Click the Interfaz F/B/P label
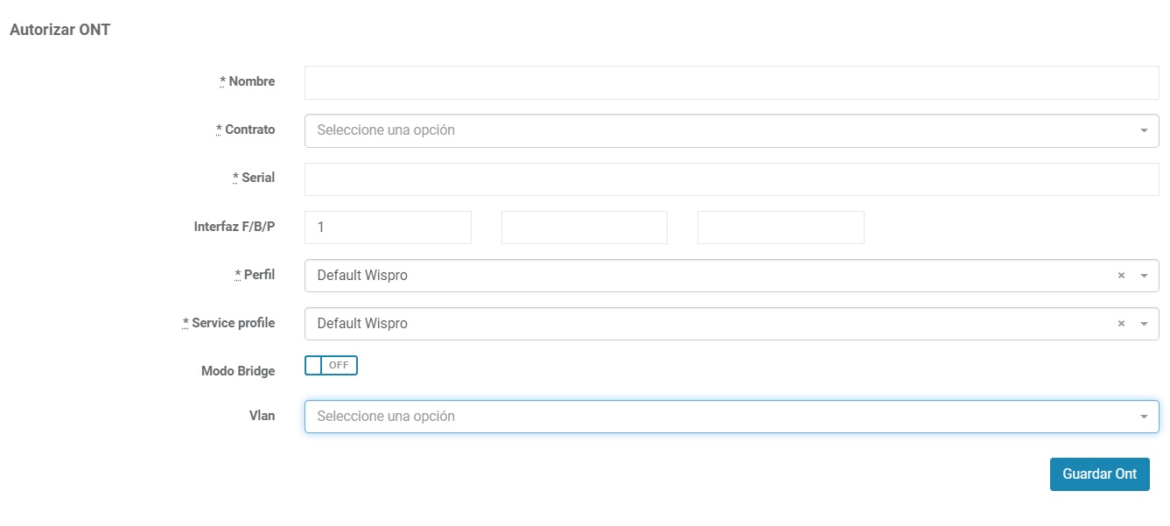 [235, 227]
